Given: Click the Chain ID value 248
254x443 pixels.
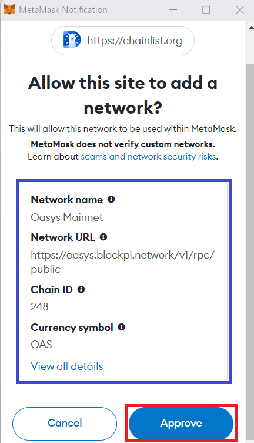Looking at the screenshot, I should pyautogui.click(x=39, y=307).
